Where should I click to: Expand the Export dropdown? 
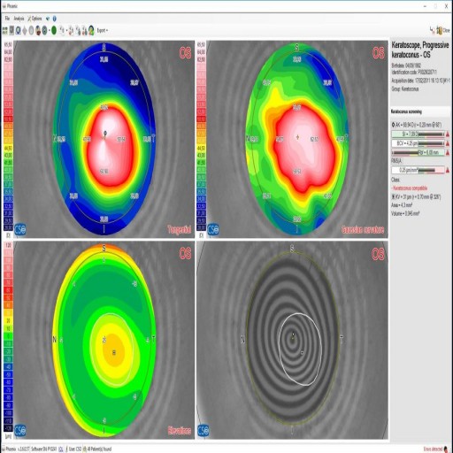pos(103,30)
